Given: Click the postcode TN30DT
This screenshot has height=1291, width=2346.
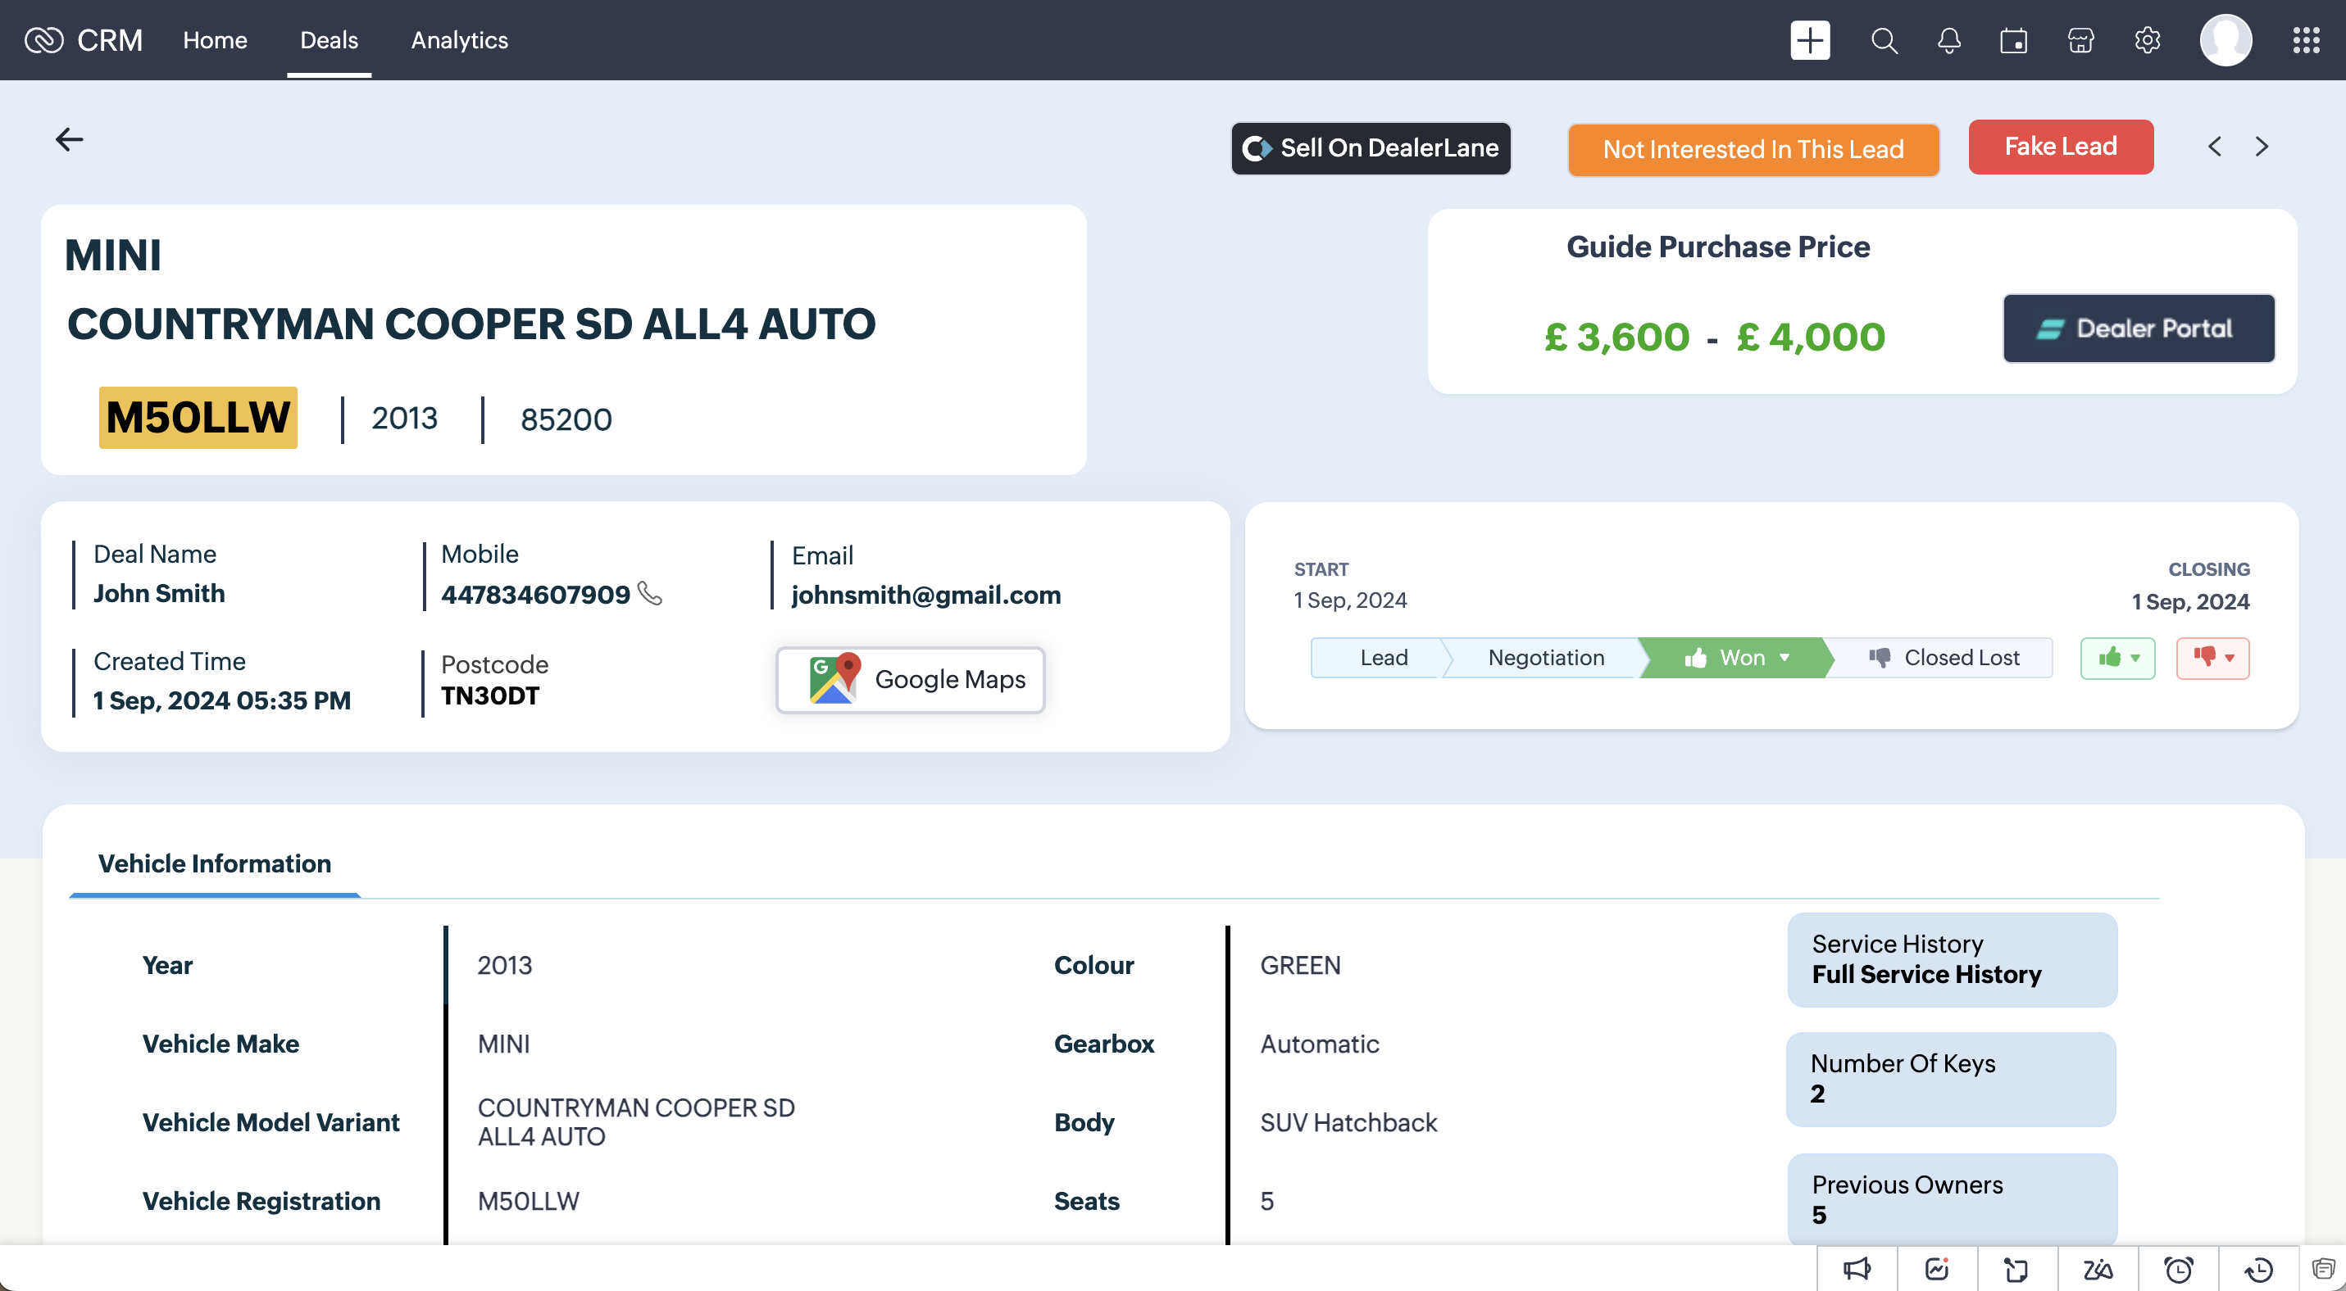Looking at the screenshot, I should [x=490, y=696].
